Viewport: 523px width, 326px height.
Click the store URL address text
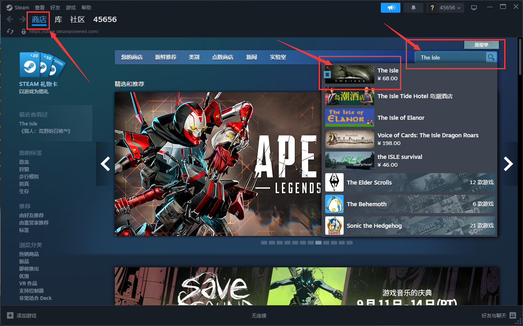pos(64,31)
